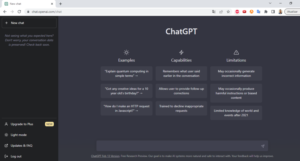Click the share page icon in address bar

click(221, 12)
